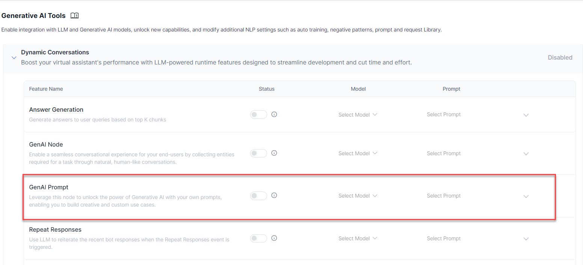The height and width of the screenshot is (265, 583).
Task: Click the info icon beside Answer Generation toggle
Action: coord(274,114)
